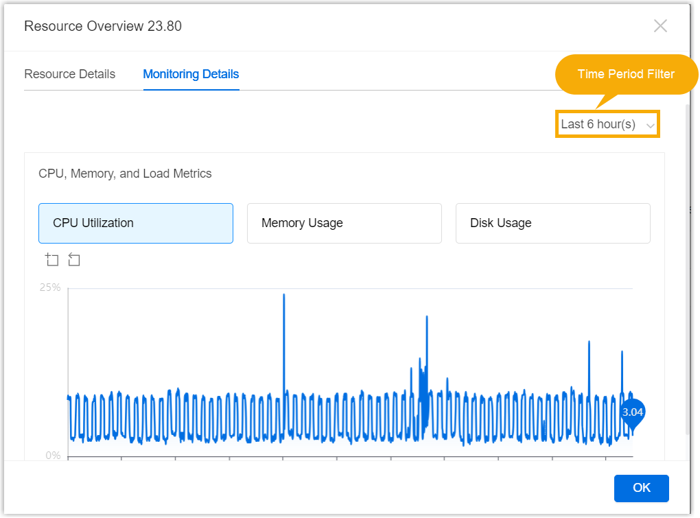Switch to the Disk Usage metric
The image size is (700, 518).
point(552,223)
